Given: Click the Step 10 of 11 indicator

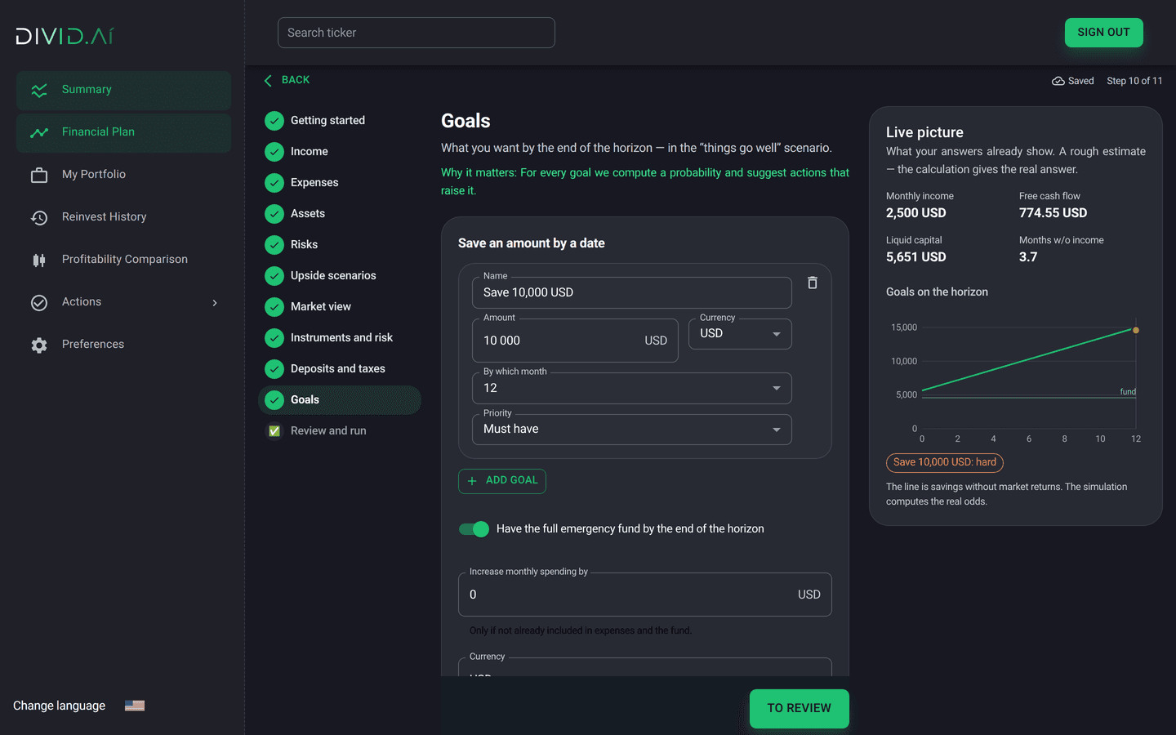Looking at the screenshot, I should coord(1134,81).
